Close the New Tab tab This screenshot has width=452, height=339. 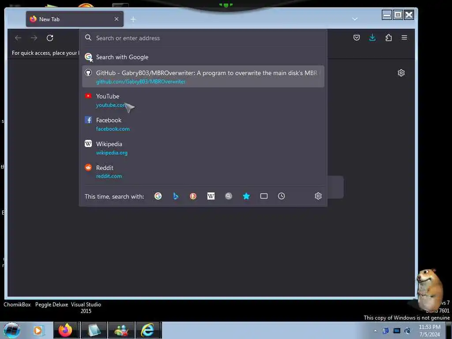point(117,19)
